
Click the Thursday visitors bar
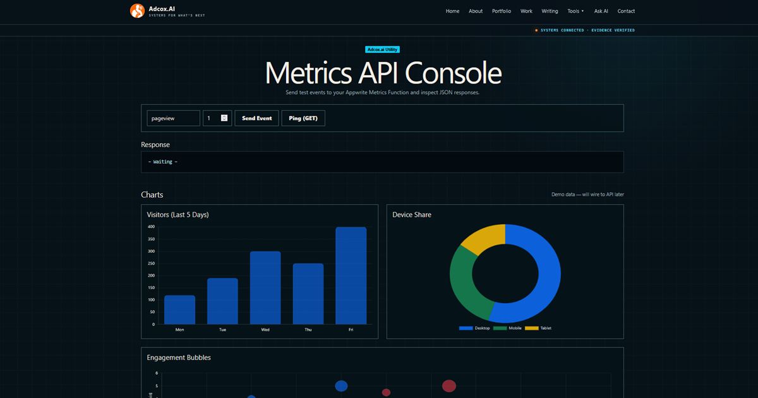click(x=308, y=294)
